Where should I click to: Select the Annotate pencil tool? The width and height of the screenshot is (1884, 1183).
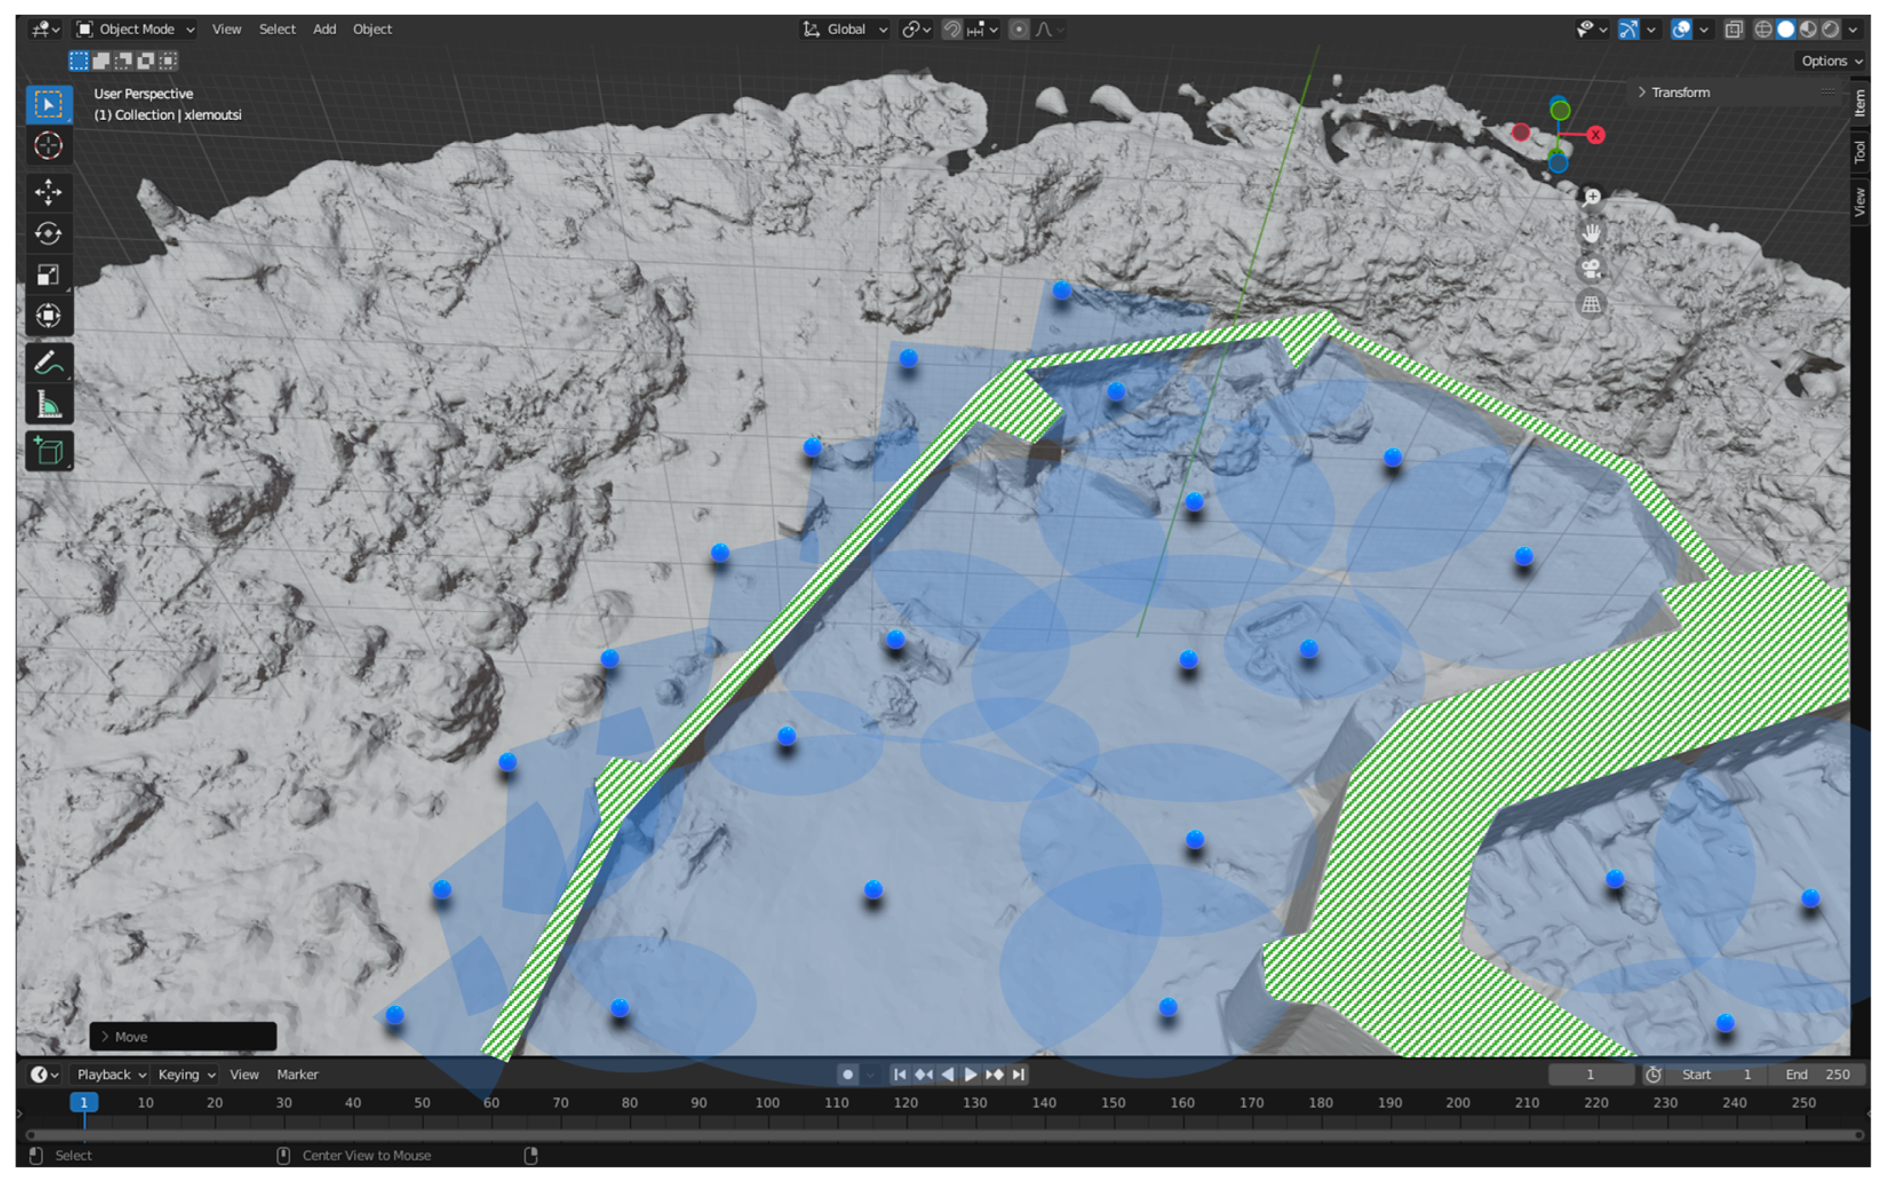(48, 364)
